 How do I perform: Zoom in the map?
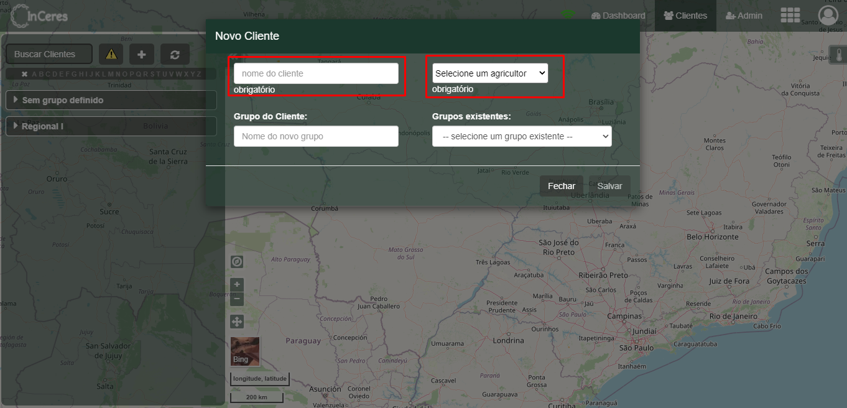237,285
